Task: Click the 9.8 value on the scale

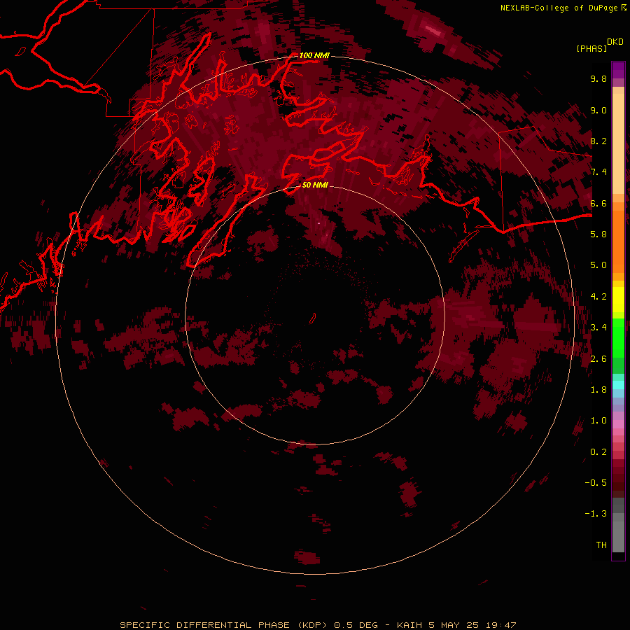Action: tap(598, 78)
